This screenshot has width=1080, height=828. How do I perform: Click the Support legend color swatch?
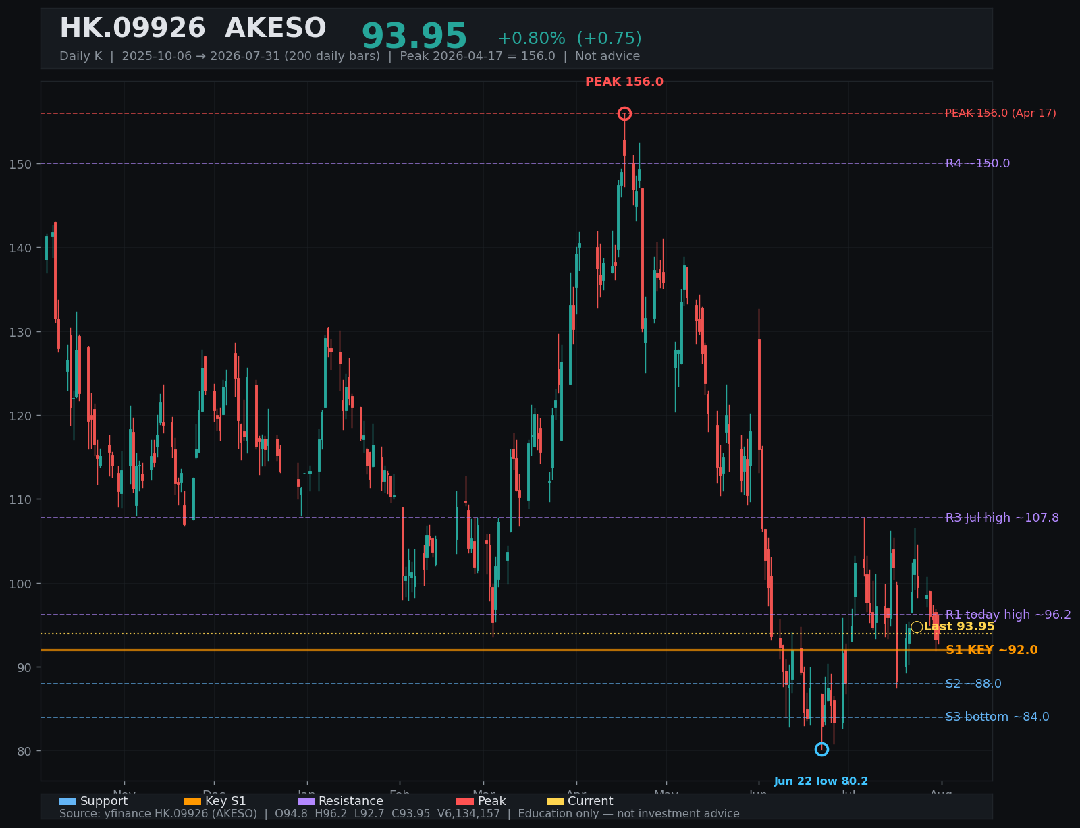click(x=67, y=801)
